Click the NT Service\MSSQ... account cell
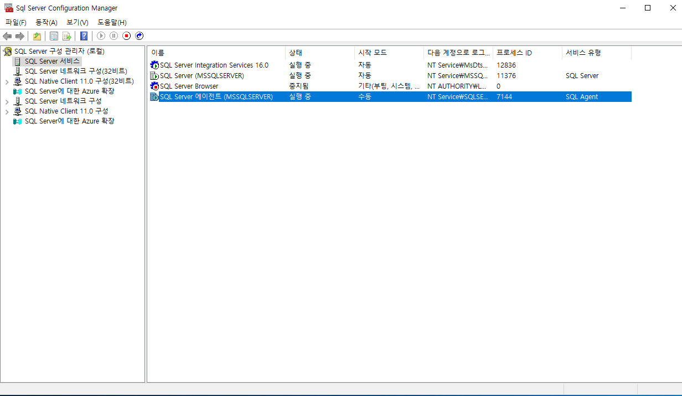Screen dimensions: 682x396 pos(458,76)
